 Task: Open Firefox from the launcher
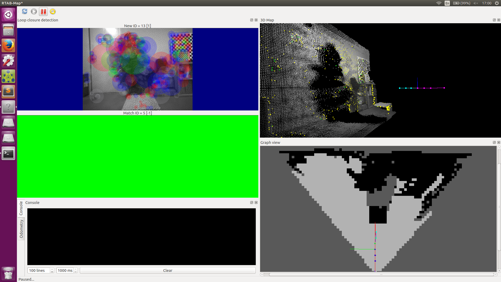coord(8,46)
